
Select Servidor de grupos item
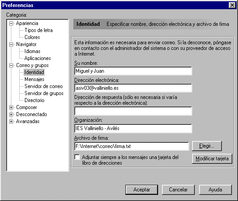pyautogui.click(x=44, y=93)
